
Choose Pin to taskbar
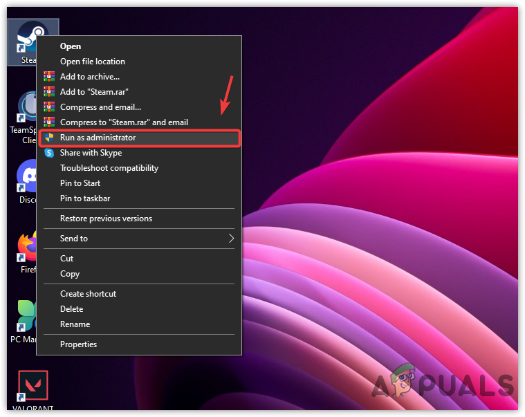coord(139,198)
